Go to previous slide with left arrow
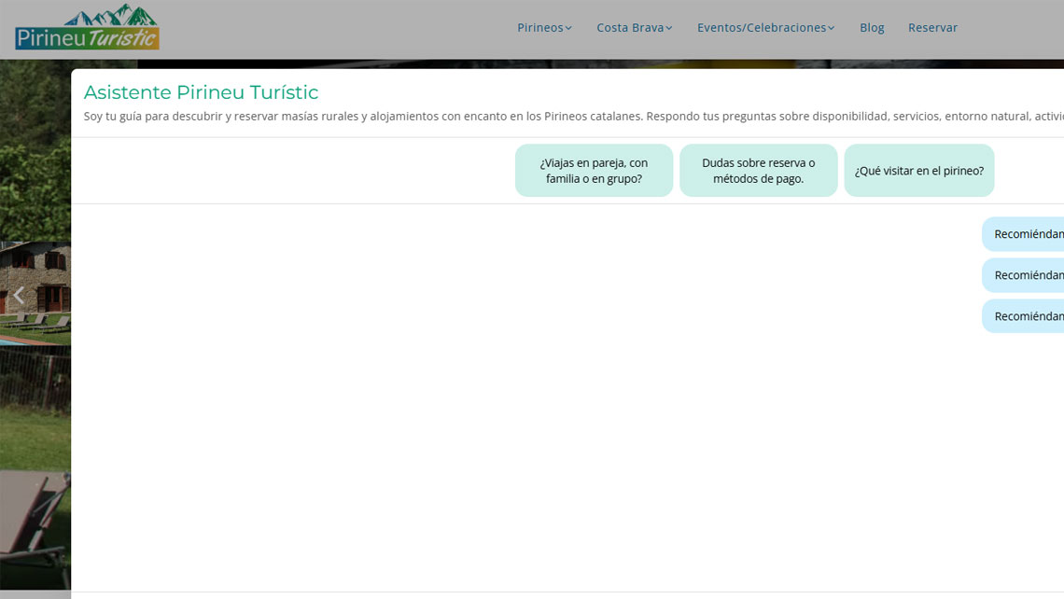This screenshot has width=1064, height=599. coord(18,295)
